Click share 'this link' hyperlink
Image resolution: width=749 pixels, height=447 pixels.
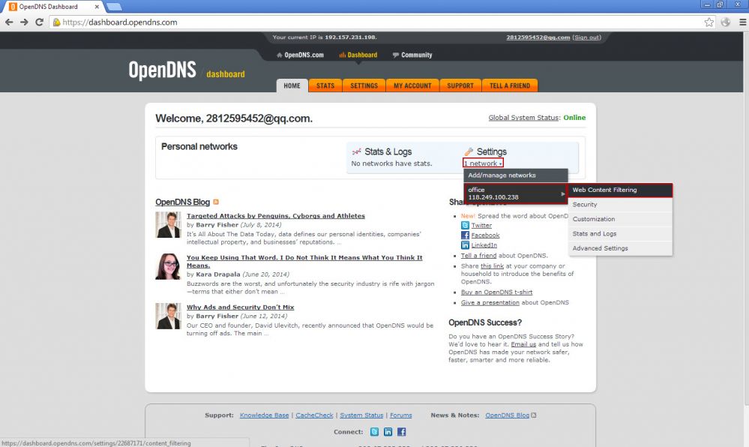pyautogui.click(x=492, y=266)
